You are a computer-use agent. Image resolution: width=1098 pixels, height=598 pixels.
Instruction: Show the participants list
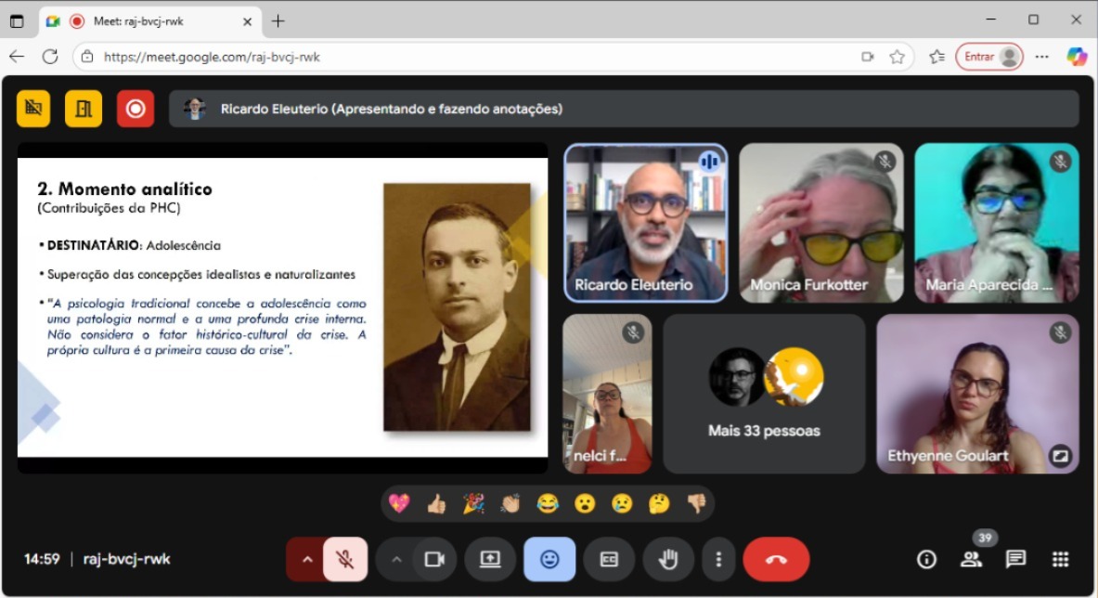tap(972, 559)
